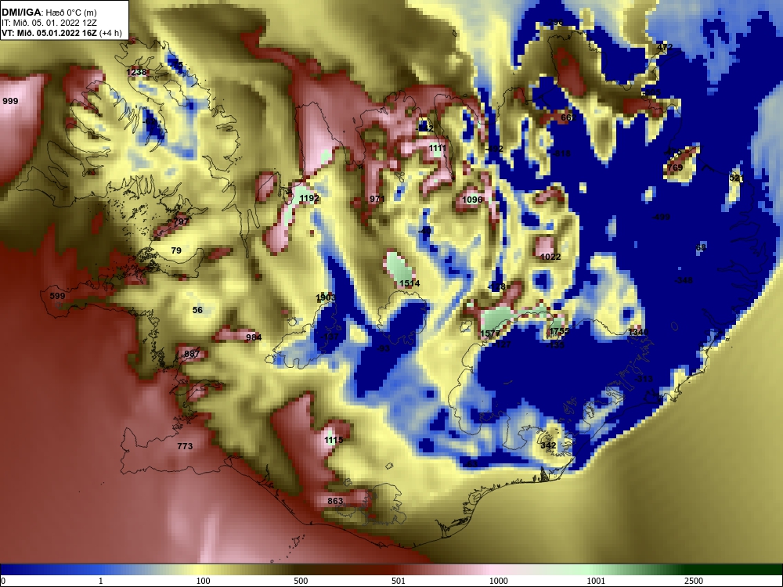Click the -128 value label
Image resolution: width=783 pixels, height=587 pixels.
point(496,287)
